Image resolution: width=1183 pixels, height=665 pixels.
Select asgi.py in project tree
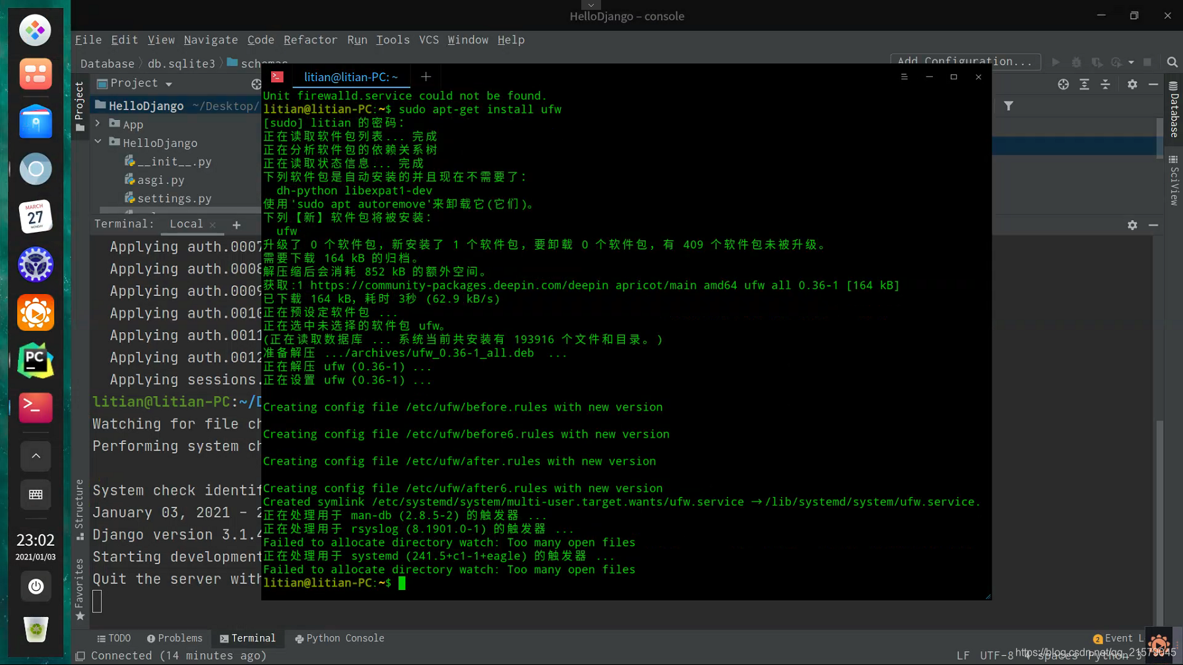coord(160,179)
